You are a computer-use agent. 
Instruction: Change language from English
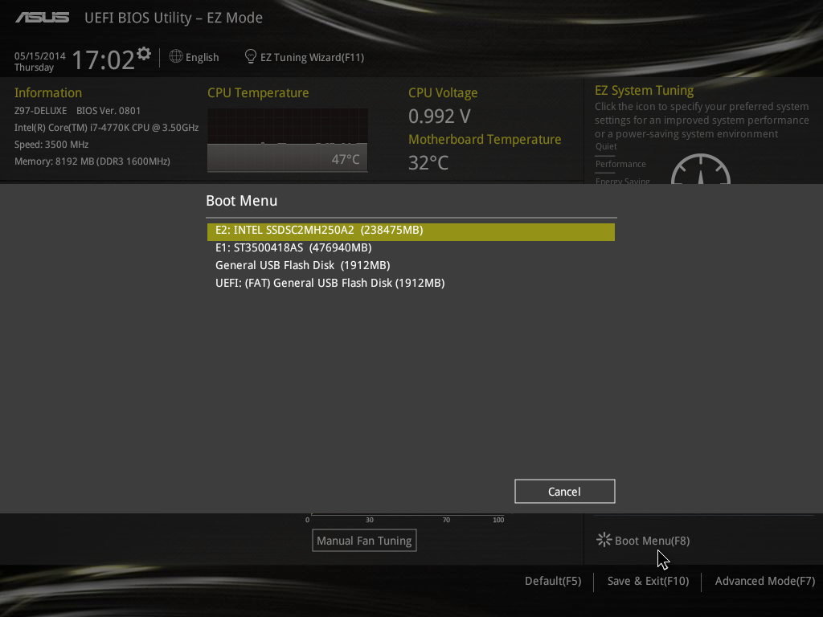tap(202, 57)
